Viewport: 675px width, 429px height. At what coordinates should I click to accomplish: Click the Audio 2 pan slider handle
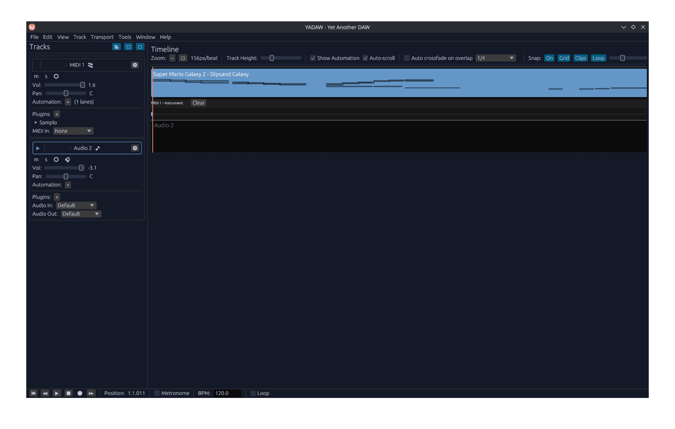click(66, 176)
